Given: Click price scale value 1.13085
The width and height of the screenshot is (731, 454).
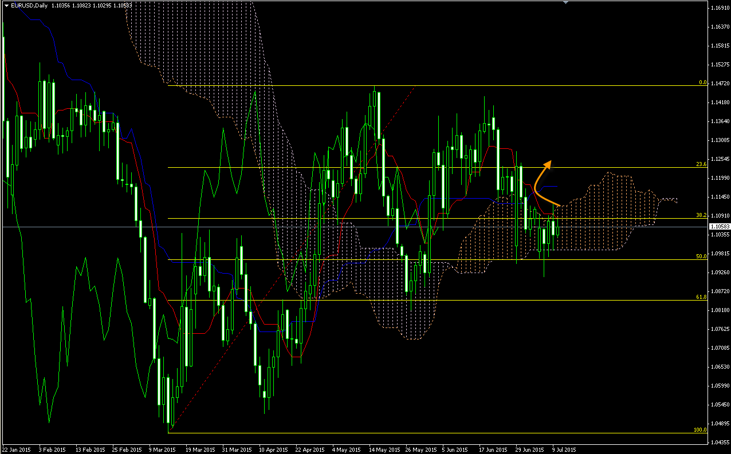Looking at the screenshot, I should click(x=720, y=140).
